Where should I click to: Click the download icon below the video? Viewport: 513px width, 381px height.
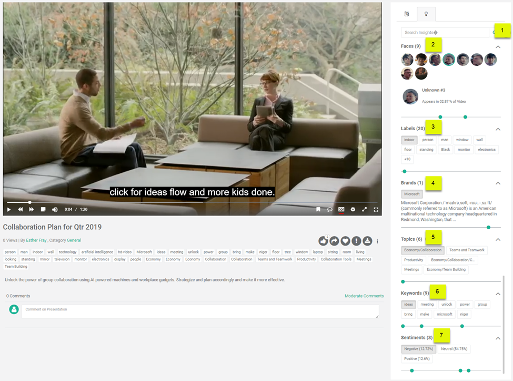pos(367,241)
